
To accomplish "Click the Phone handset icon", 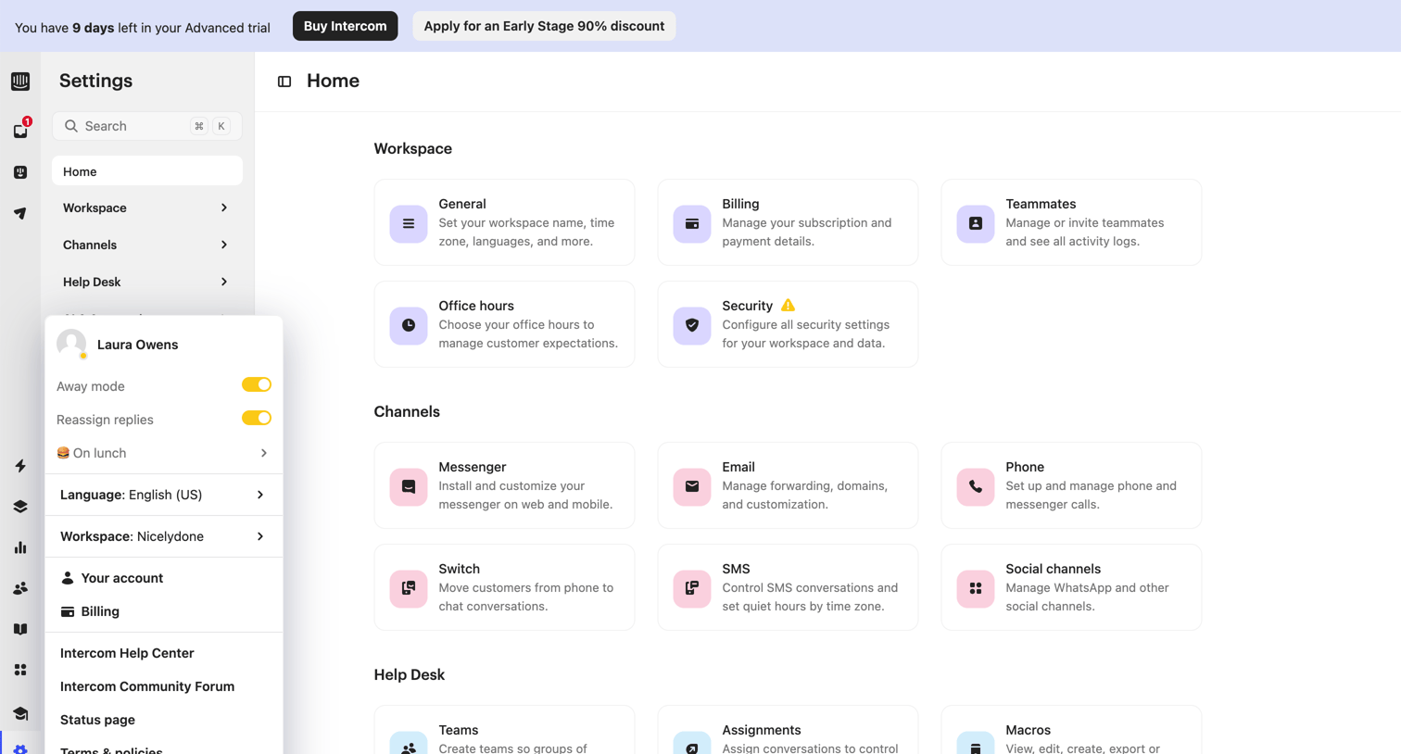I will point(976,486).
